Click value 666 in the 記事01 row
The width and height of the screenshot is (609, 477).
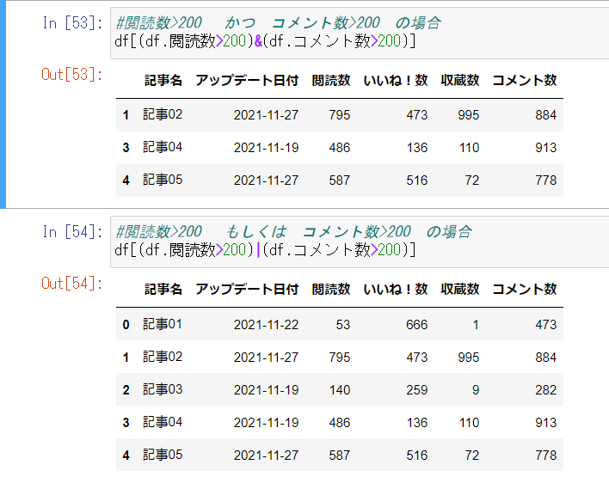416,325
